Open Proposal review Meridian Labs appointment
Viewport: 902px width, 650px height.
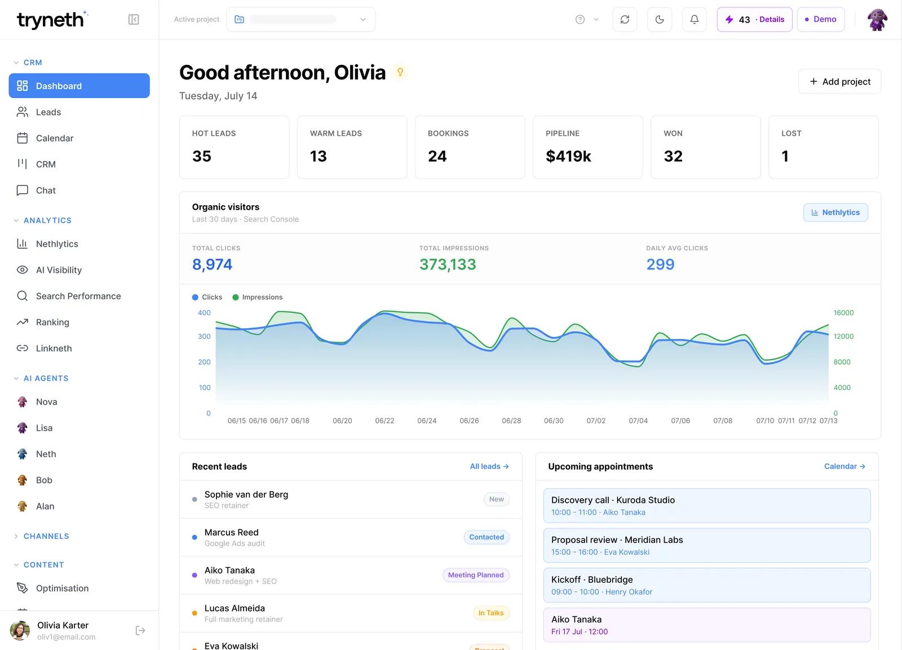tap(707, 545)
